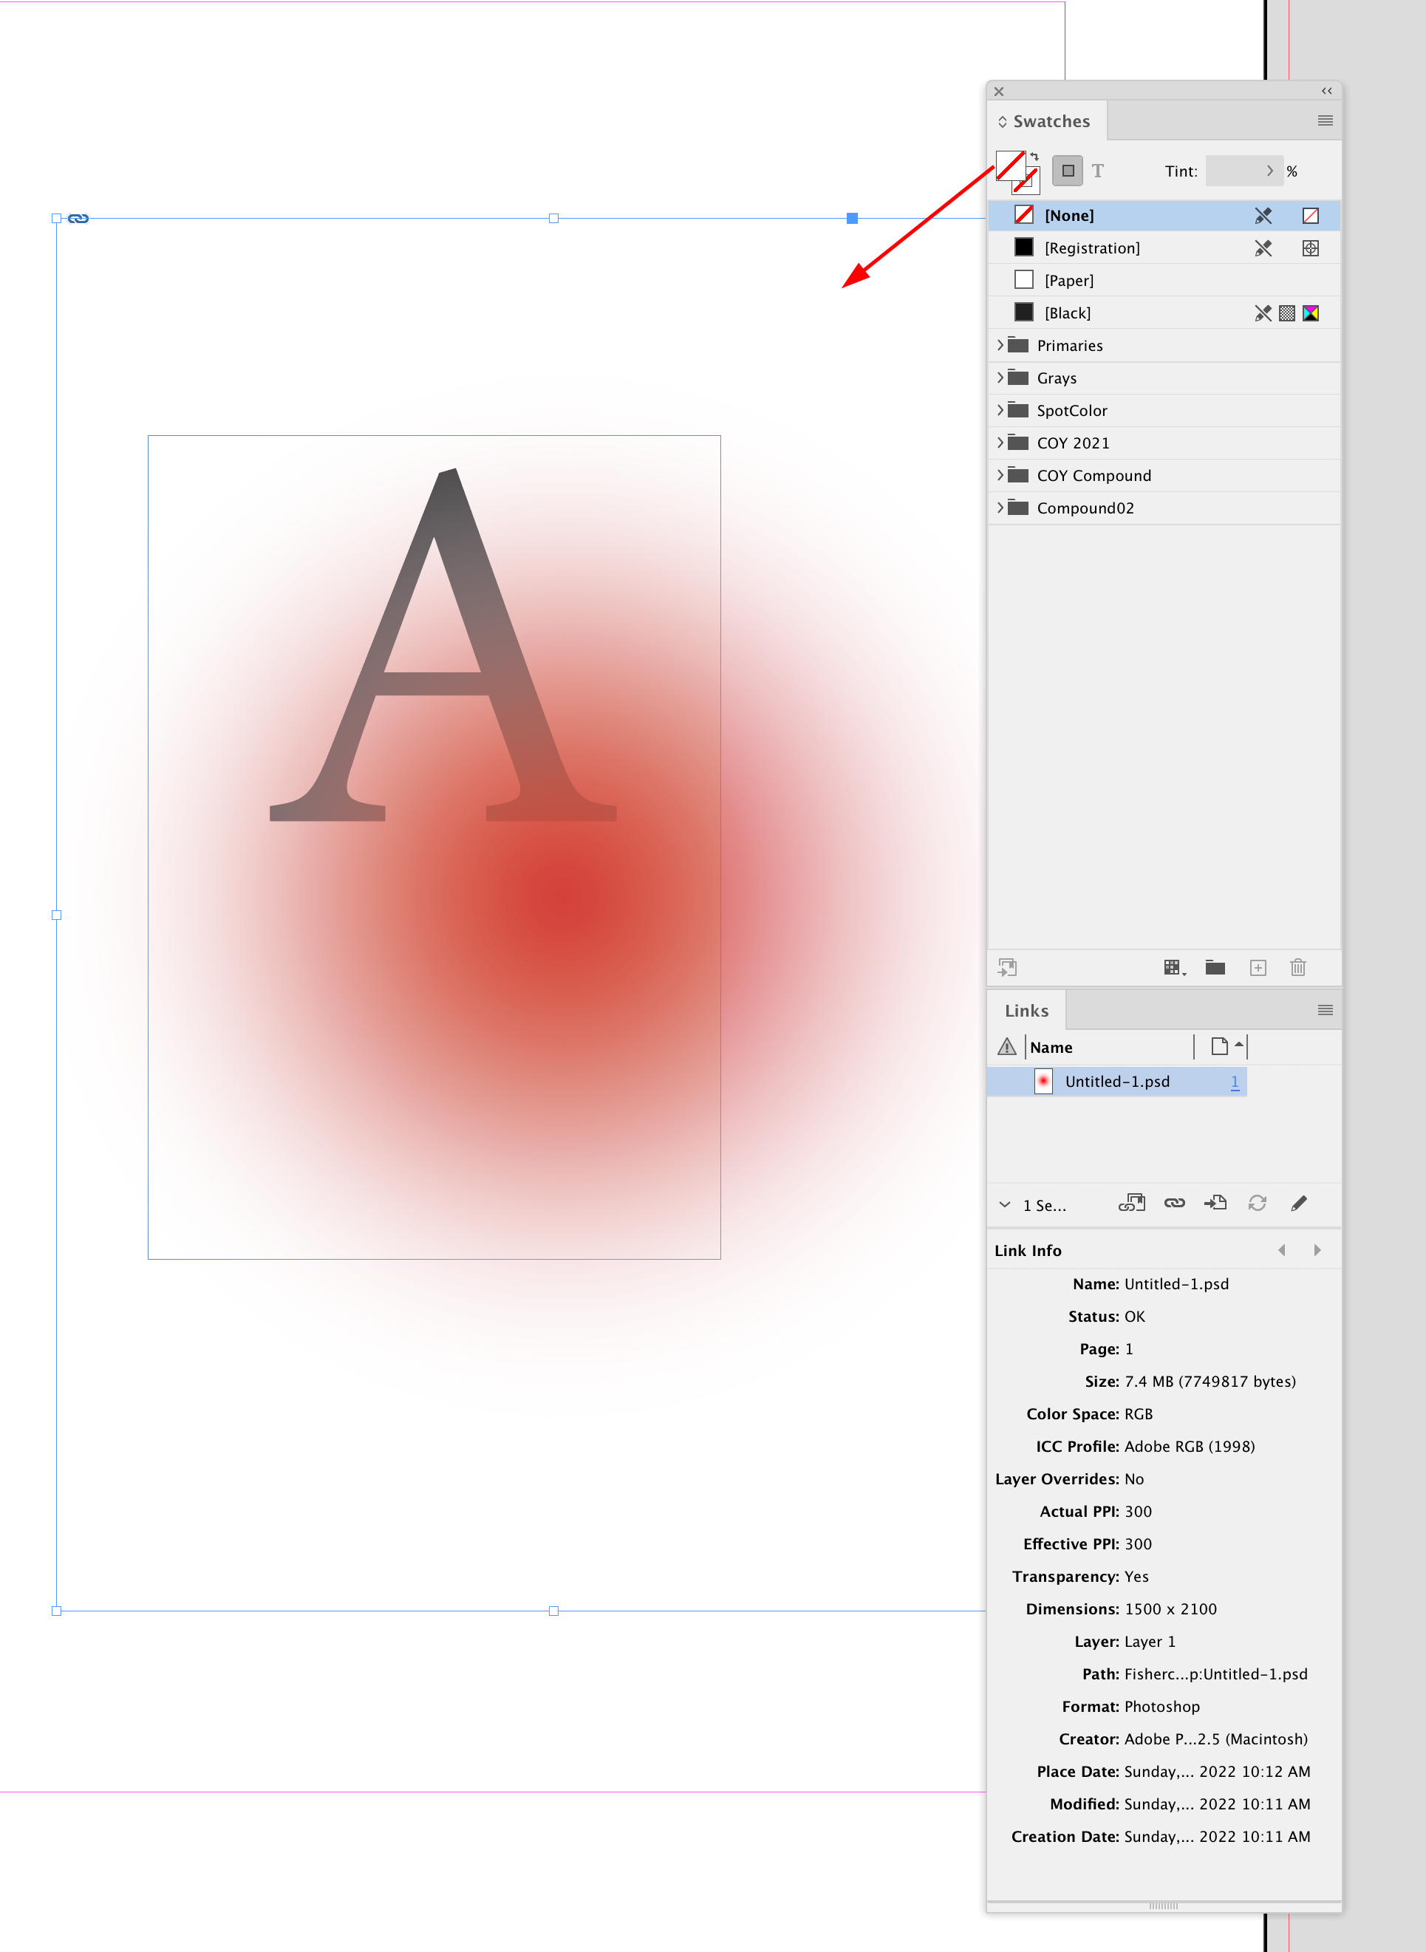Update the link with the refresh icon
Viewport: 1426px width, 1952px height.
point(1257,1203)
